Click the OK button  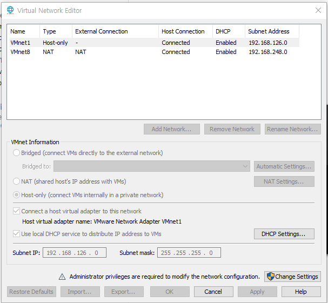coord(170,292)
